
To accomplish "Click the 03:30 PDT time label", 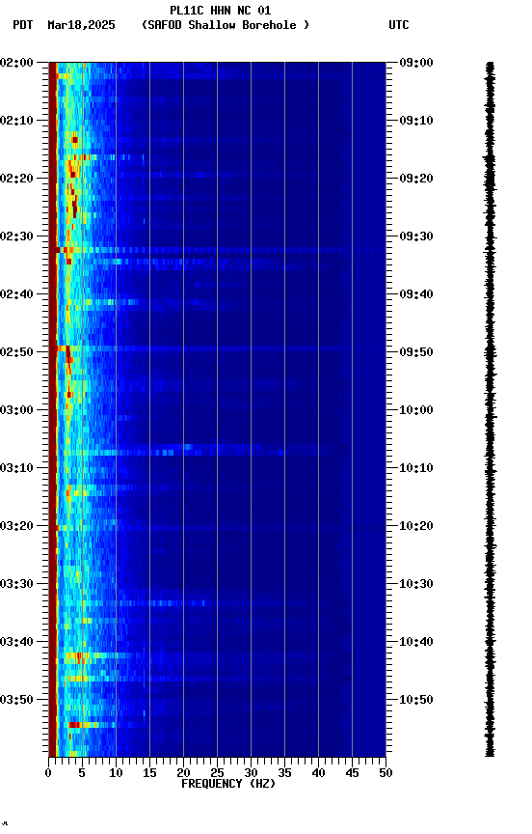I will (x=16, y=584).
